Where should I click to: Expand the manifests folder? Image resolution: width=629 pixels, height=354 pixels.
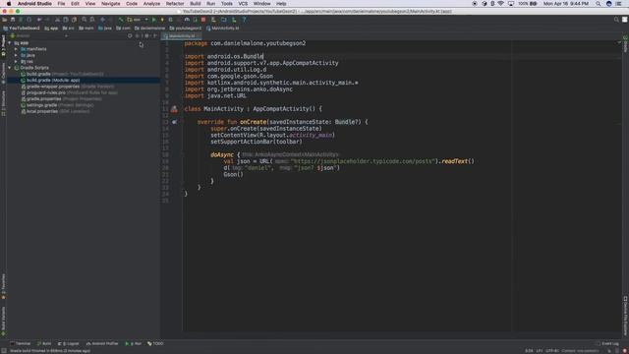16,49
